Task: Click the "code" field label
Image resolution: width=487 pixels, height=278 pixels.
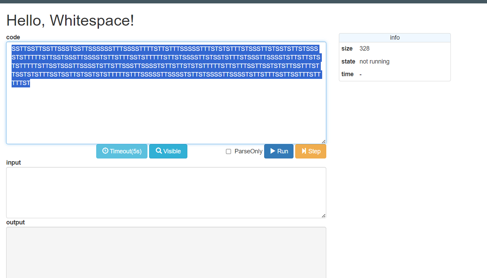Action: 13,37
